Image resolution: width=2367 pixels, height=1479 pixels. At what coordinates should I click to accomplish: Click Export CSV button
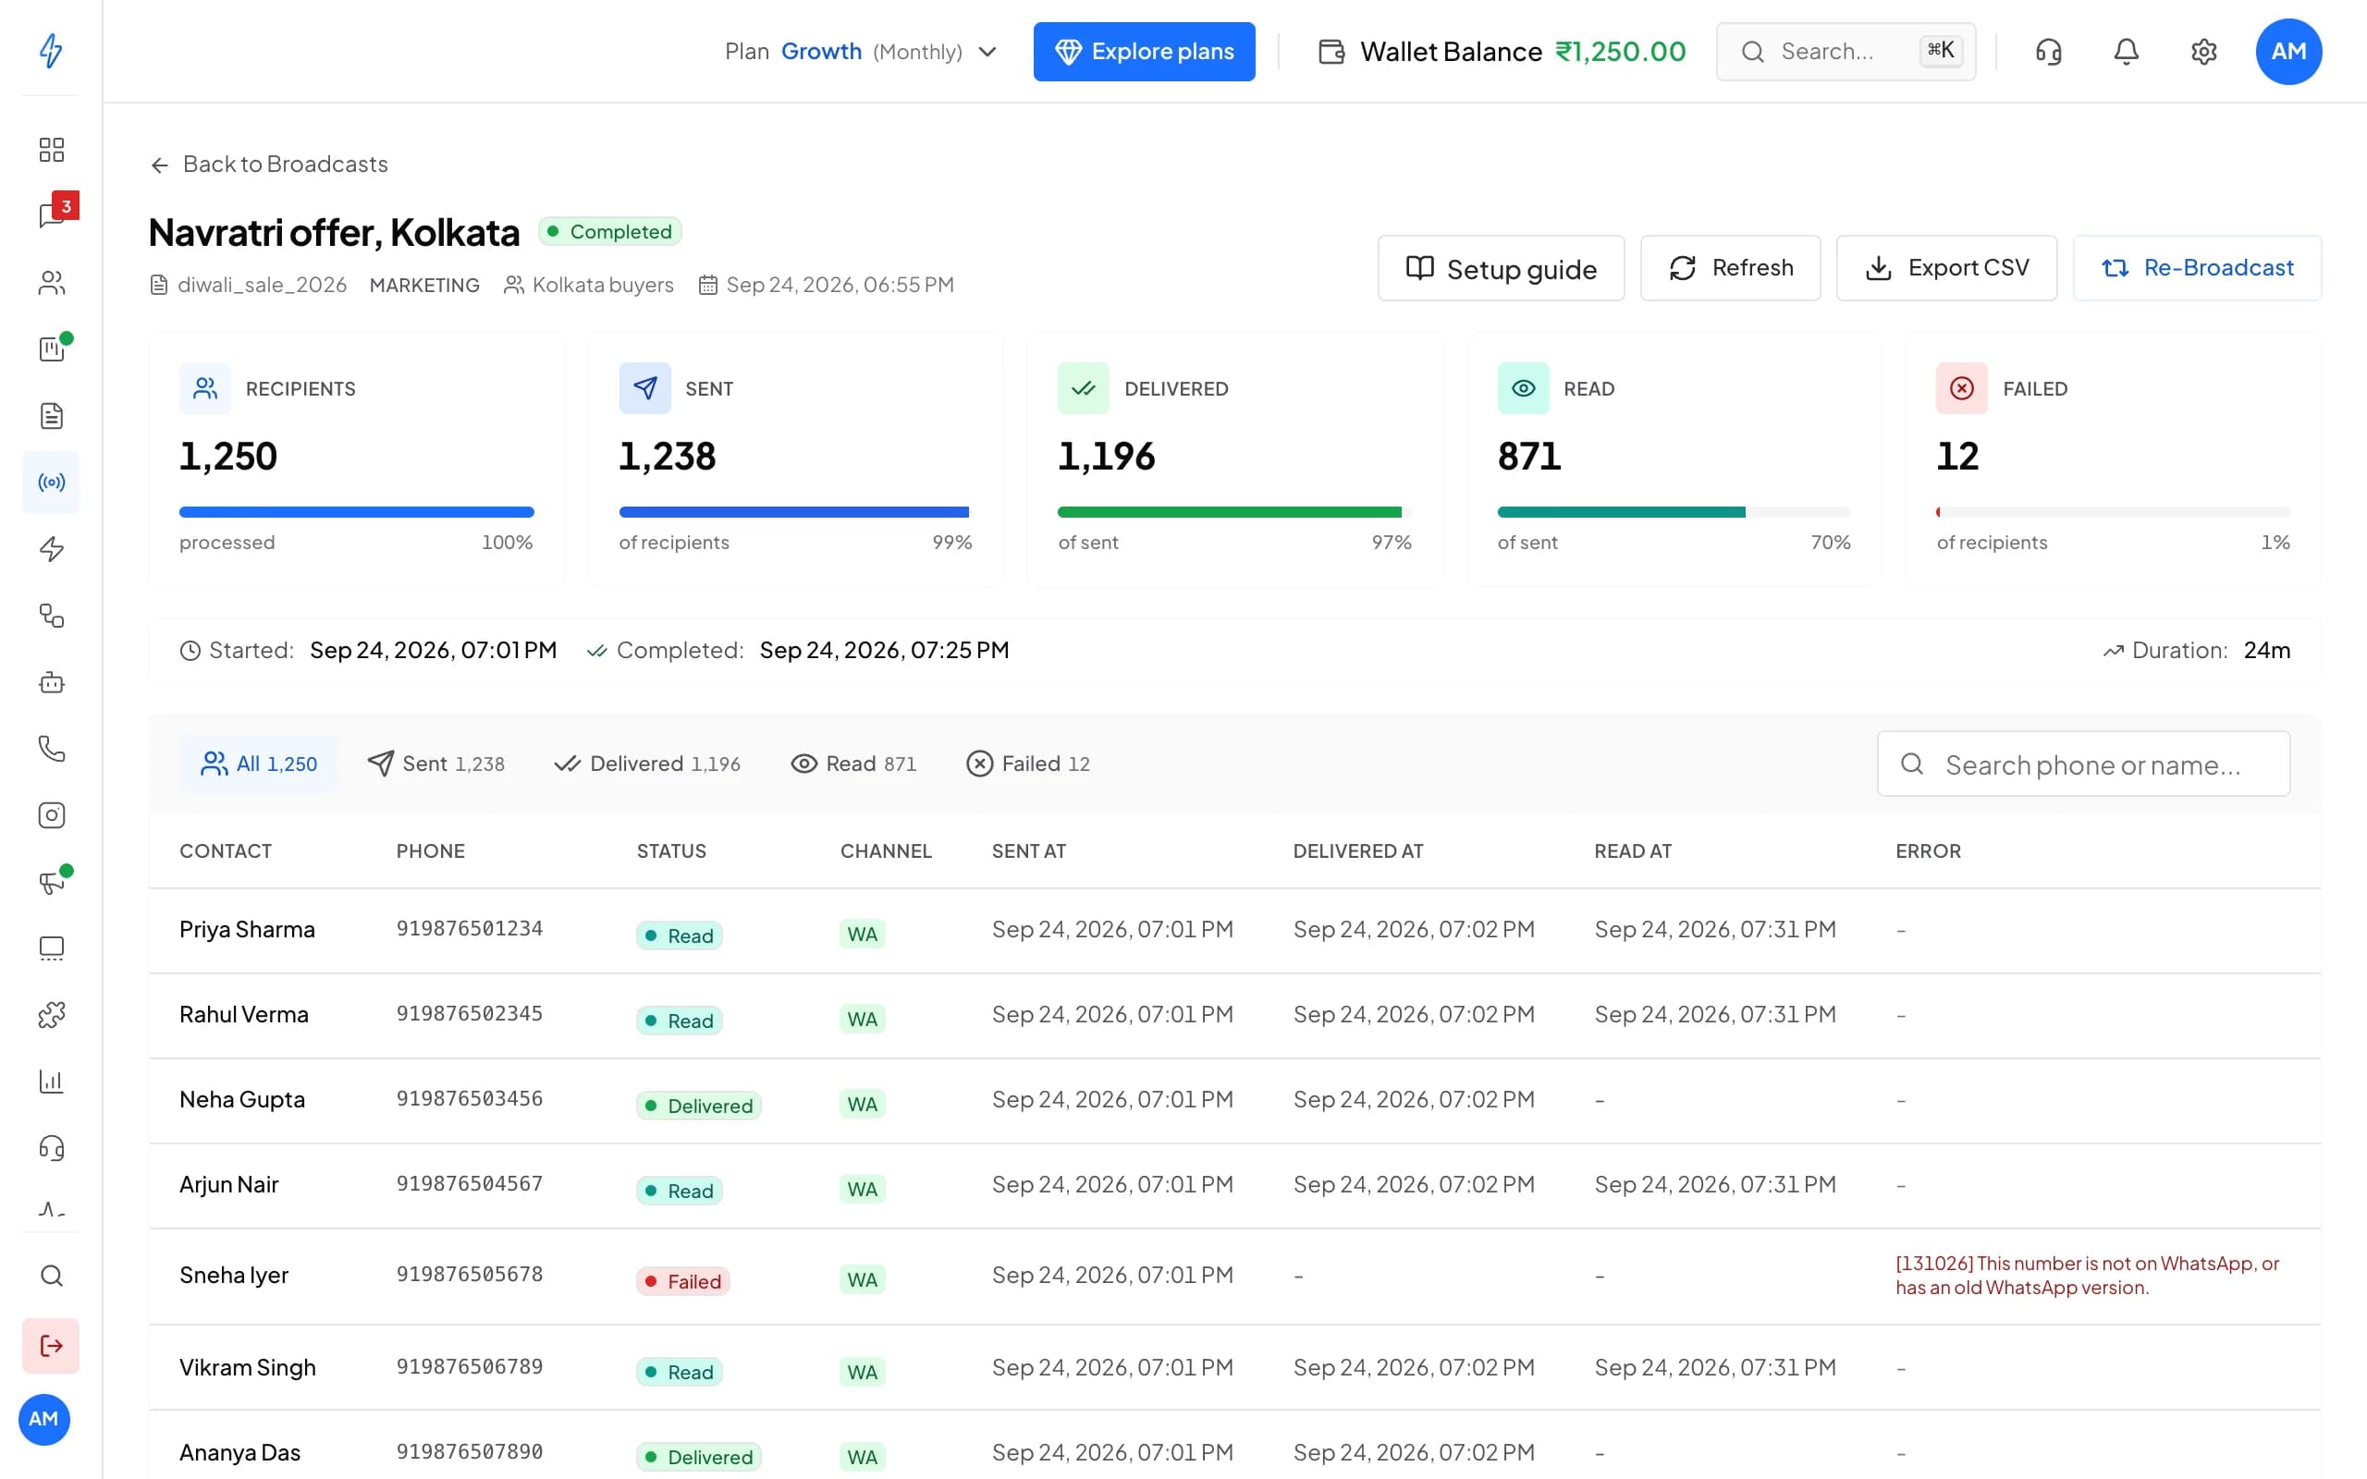point(1946,268)
